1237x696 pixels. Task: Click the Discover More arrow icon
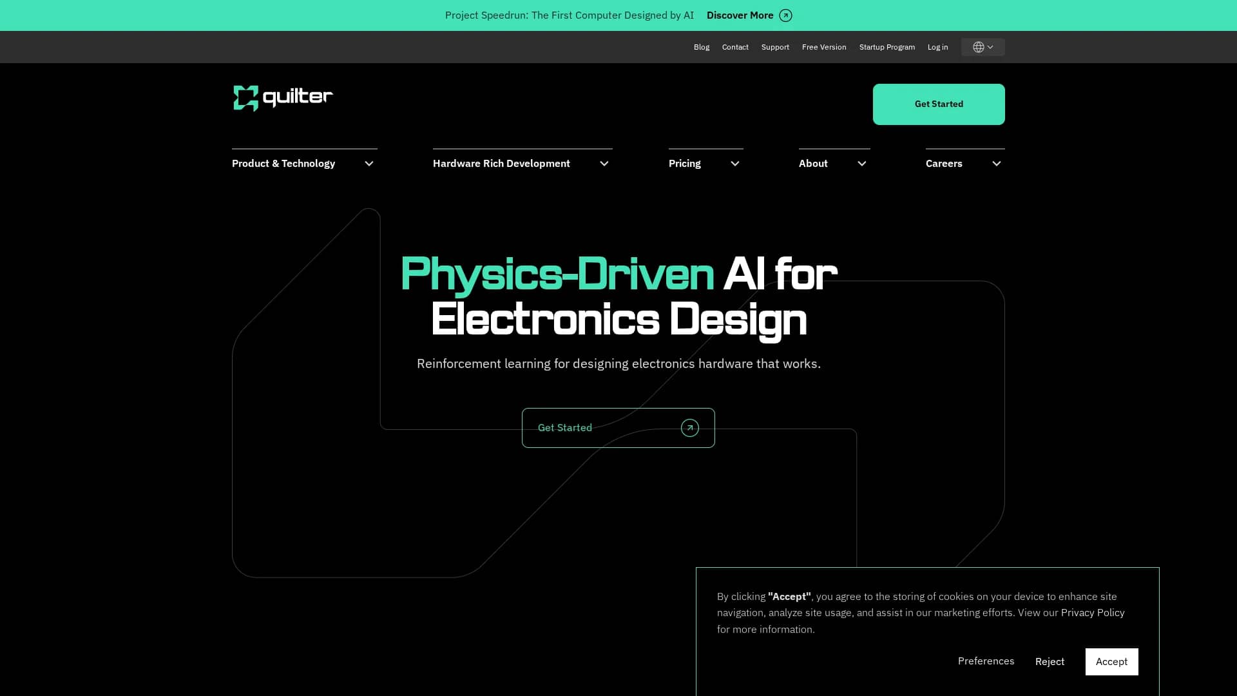(785, 15)
